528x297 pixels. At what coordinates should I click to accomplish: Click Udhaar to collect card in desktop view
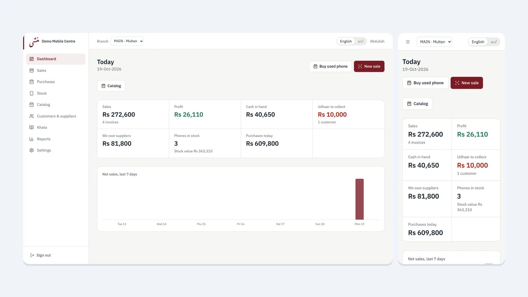click(348, 115)
